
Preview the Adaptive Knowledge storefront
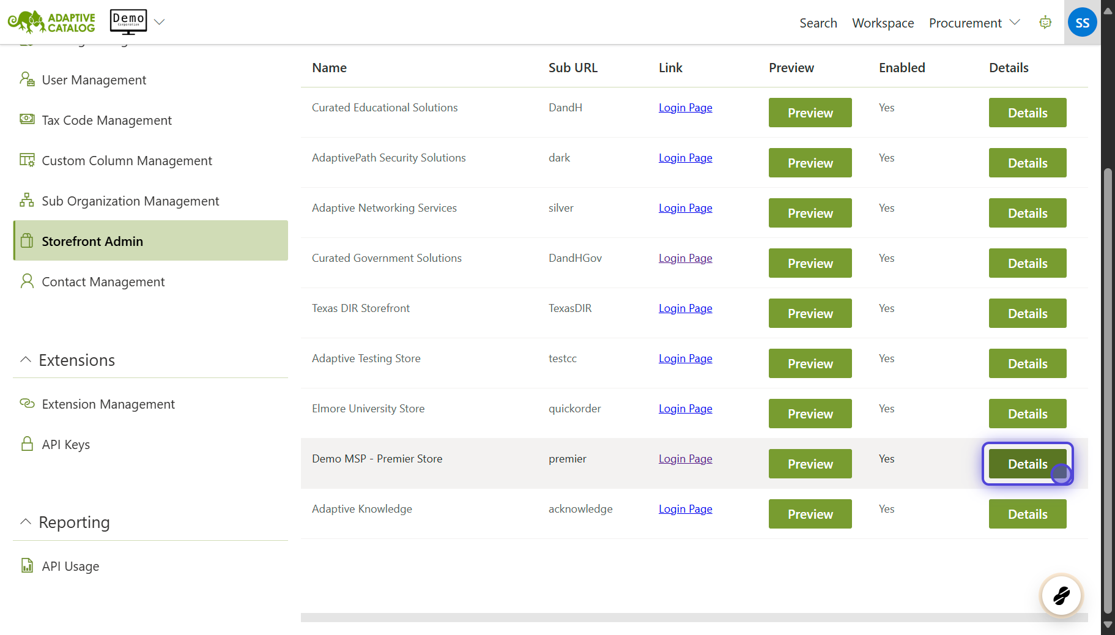click(x=810, y=514)
